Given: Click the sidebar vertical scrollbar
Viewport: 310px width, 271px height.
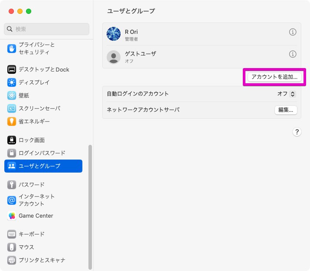Looking at the screenshot, I should tap(90, 207).
